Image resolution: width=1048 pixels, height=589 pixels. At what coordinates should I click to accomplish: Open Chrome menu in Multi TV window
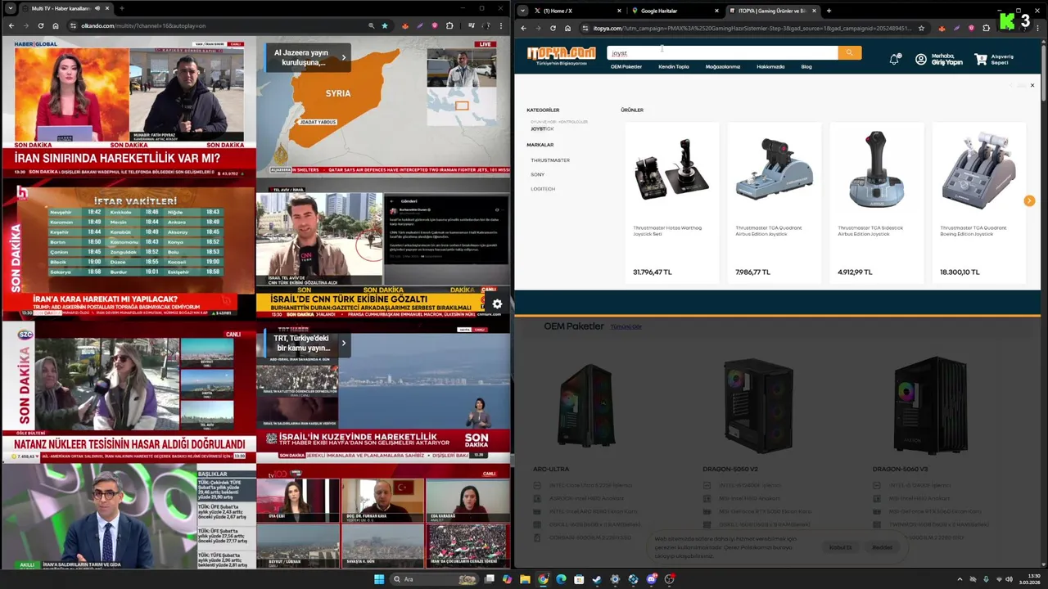point(501,25)
